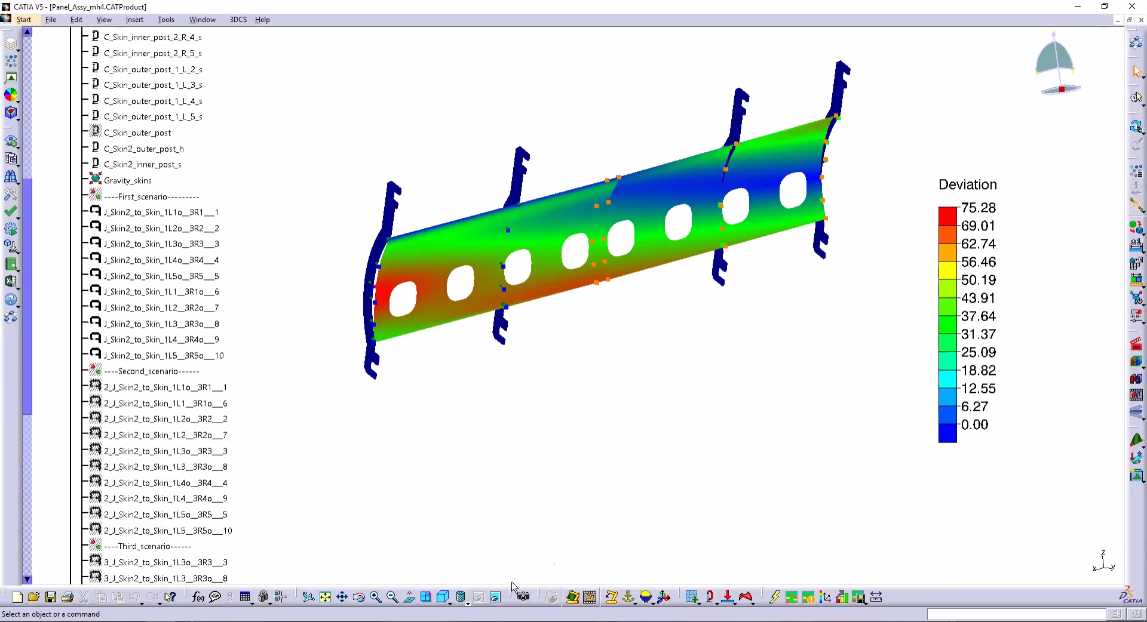1147x622 pixels.
Task: Open the Formula f(x) tool
Action: click(198, 597)
